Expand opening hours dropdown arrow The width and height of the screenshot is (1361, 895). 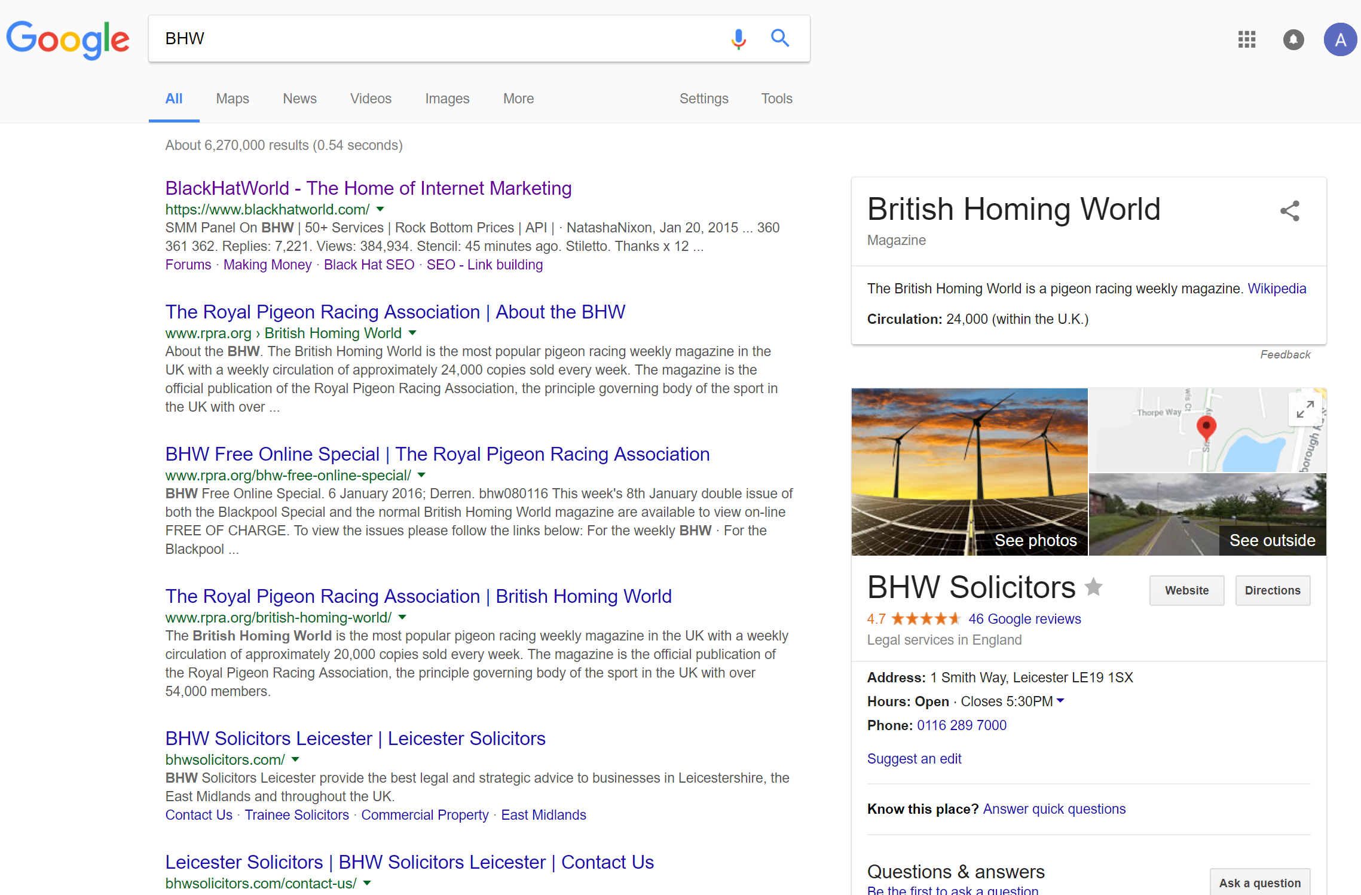[x=1060, y=701]
